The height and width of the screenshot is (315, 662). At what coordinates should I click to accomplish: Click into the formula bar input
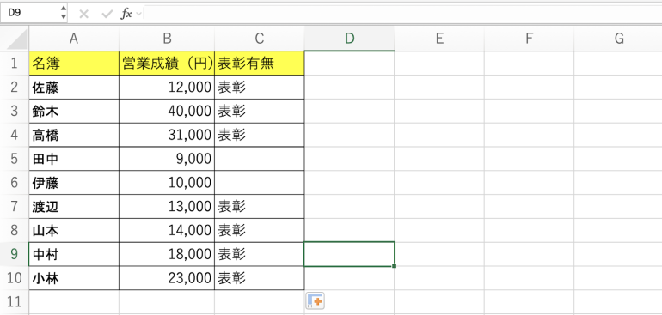pyautogui.click(x=402, y=13)
